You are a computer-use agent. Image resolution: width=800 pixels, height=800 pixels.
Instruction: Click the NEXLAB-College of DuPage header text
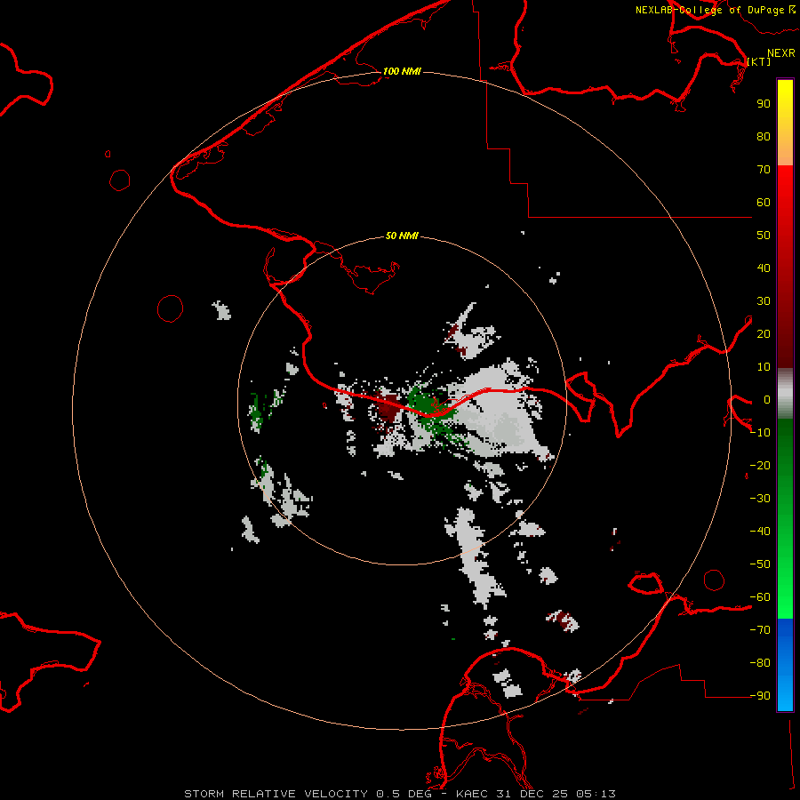(x=709, y=10)
